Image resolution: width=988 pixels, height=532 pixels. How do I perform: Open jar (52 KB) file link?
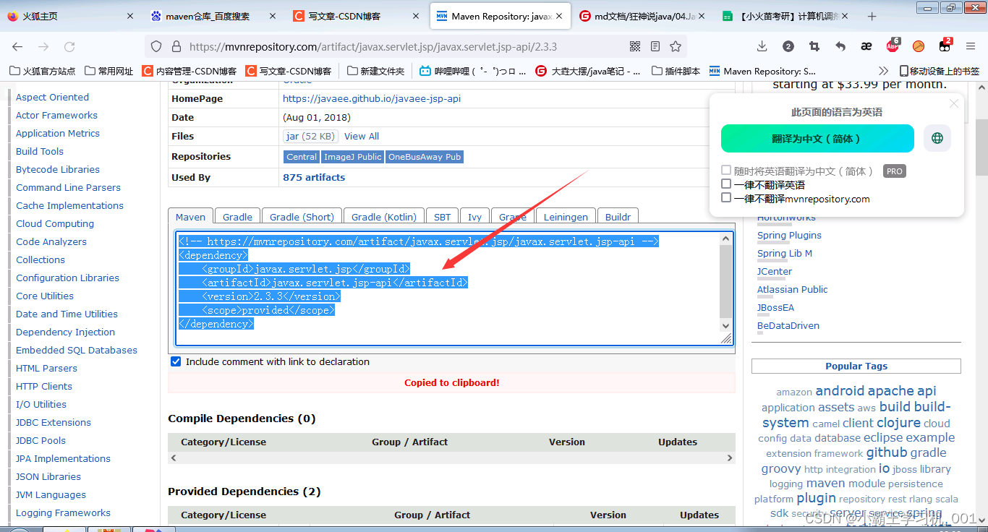pyautogui.click(x=310, y=136)
